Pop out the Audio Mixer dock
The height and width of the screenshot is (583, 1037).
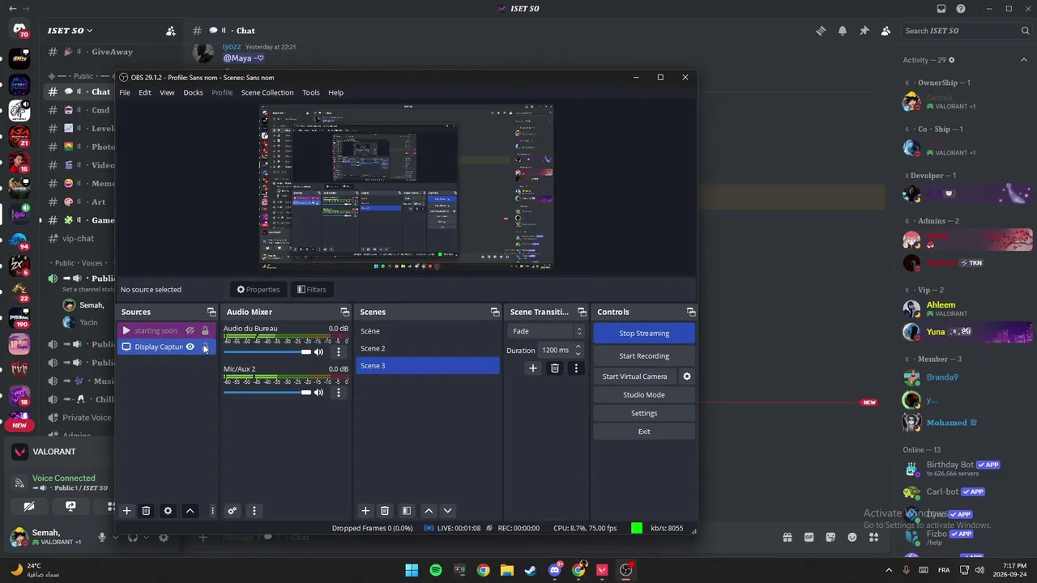pyautogui.click(x=344, y=312)
